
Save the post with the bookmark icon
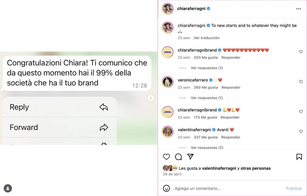(x=299, y=157)
